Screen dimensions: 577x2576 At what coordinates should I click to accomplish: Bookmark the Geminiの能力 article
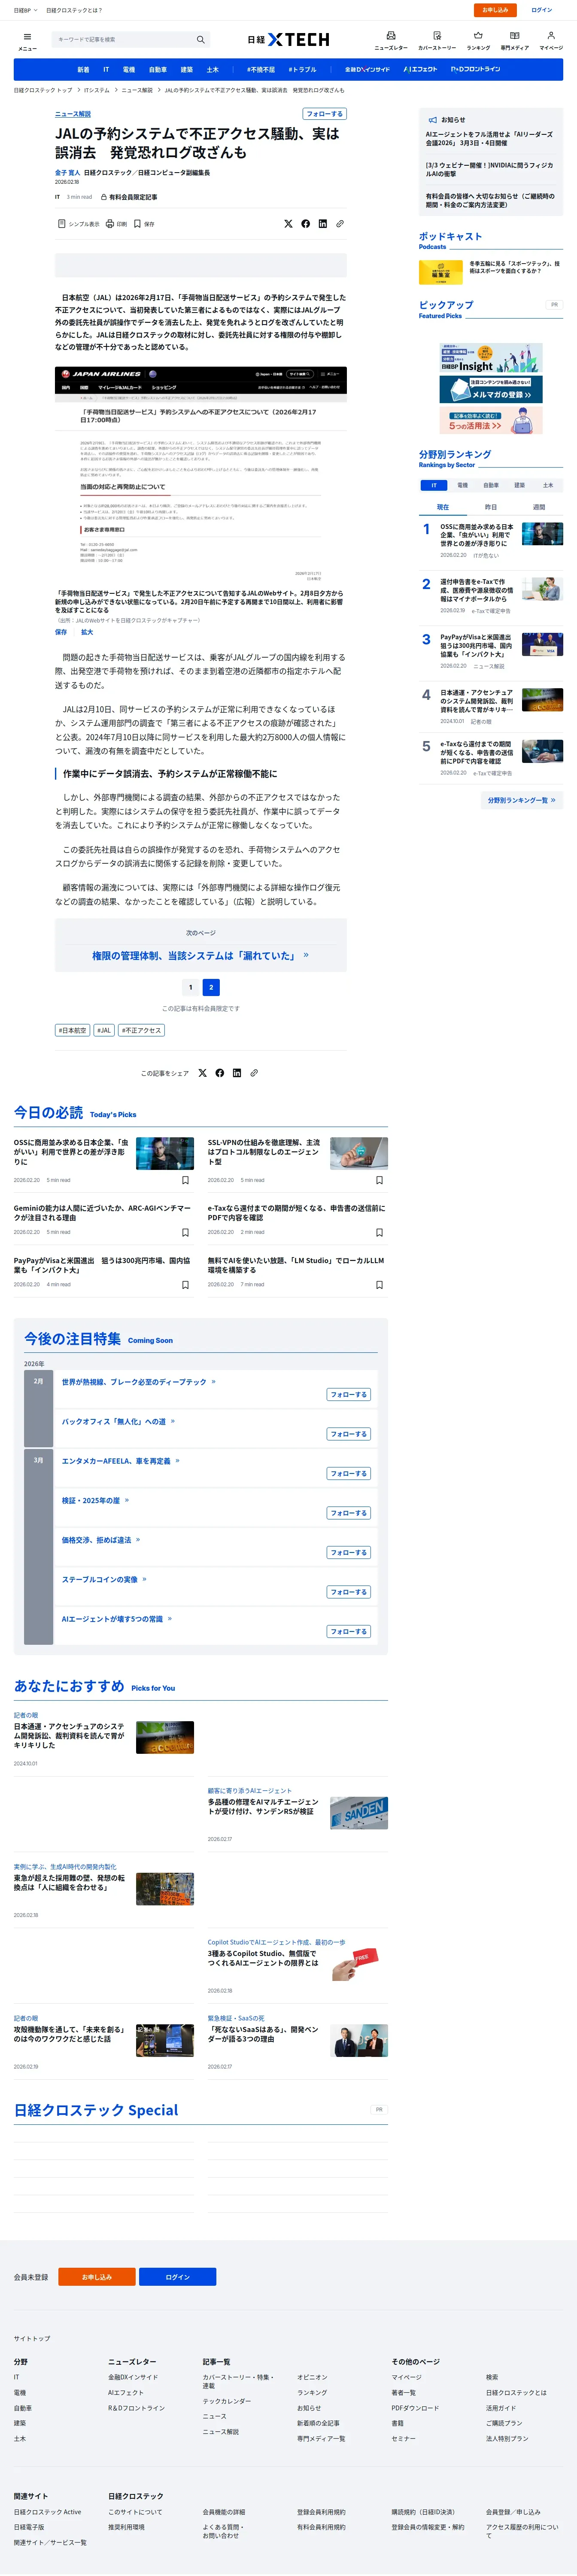185,1232
